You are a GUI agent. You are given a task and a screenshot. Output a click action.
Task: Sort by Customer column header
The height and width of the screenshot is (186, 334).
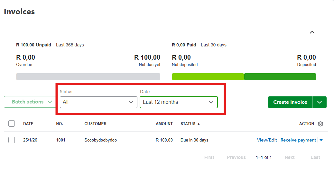(x=95, y=124)
